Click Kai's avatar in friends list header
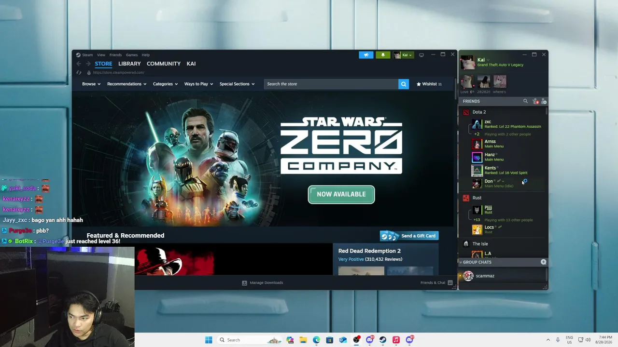Image resolution: width=618 pixels, height=347 pixels. tap(467, 62)
